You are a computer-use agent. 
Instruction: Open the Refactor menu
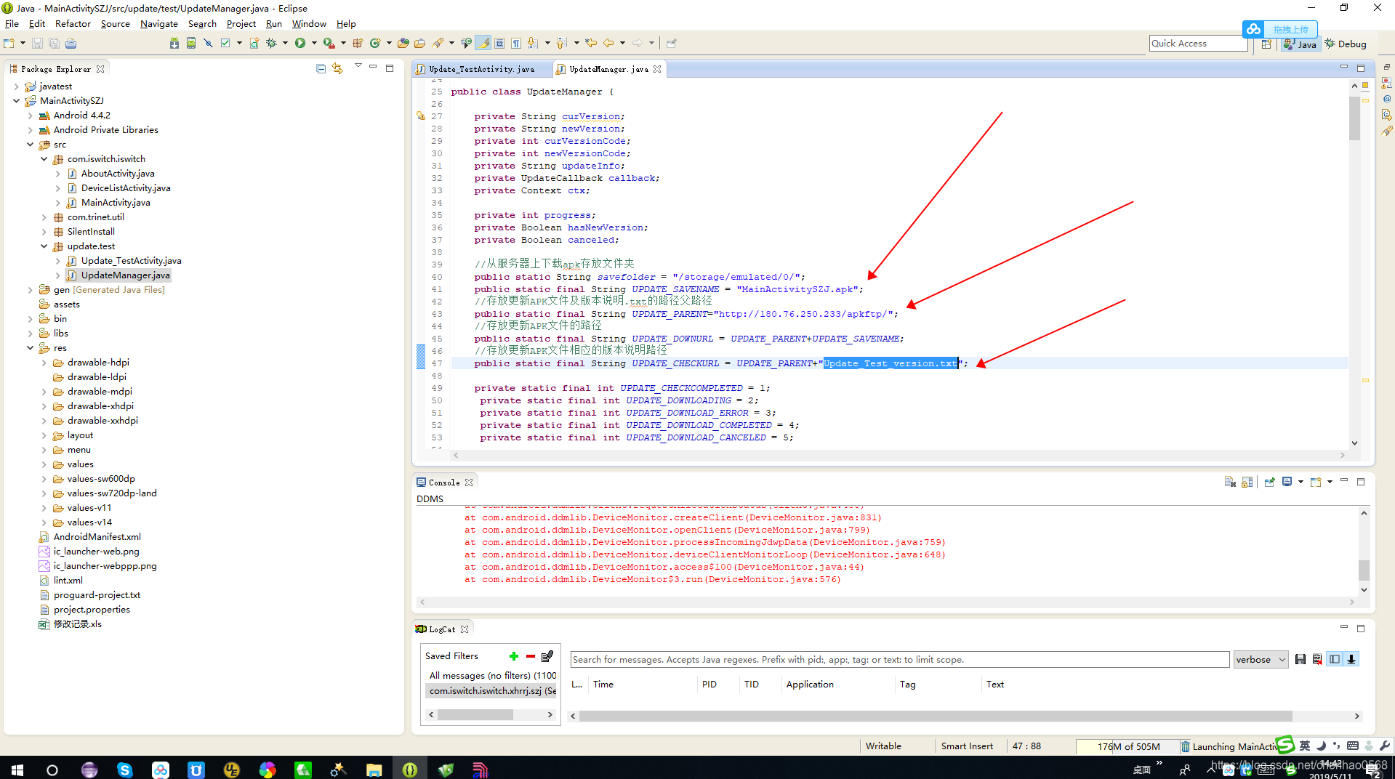[x=73, y=24]
